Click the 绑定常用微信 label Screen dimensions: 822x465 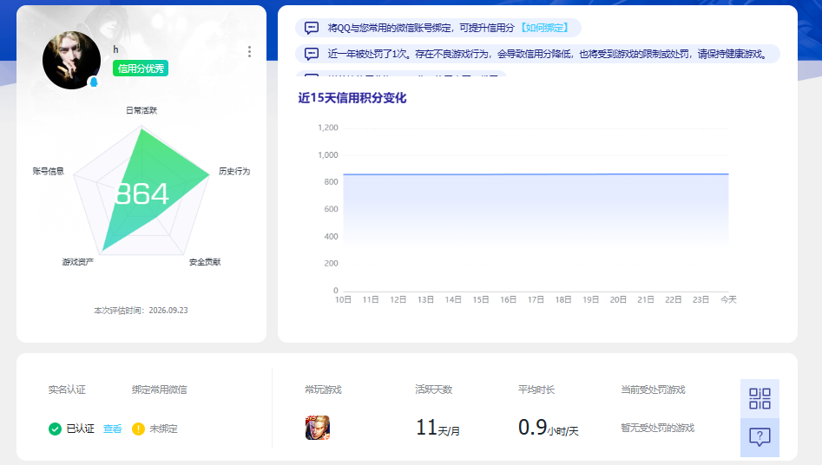[x=160, y=390]
